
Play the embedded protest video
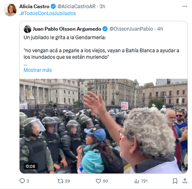click(x=104, y=126)
